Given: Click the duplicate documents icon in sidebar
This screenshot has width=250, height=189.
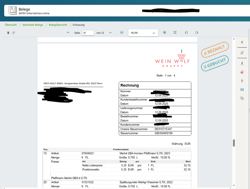Looking at the screenshot, I should coord(242,98).
